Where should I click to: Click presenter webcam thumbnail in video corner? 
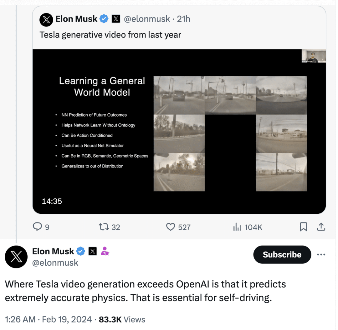314,56
